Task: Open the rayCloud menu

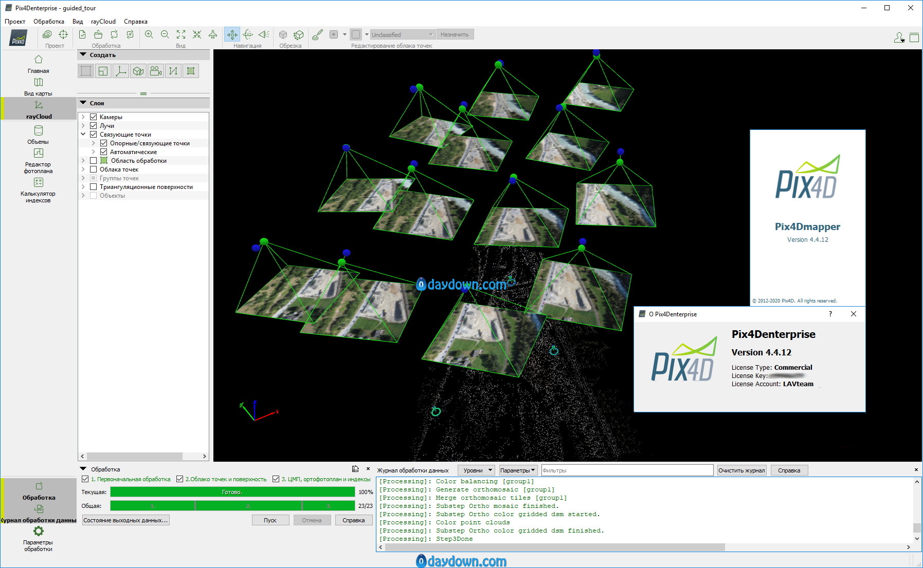Action: [x=103, y=22]
